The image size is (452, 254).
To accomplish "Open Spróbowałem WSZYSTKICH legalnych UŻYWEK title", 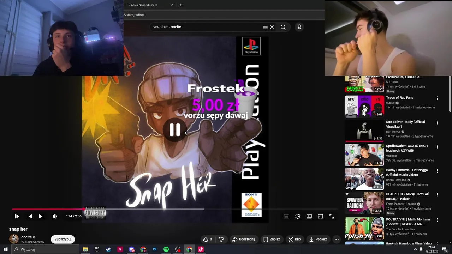I will pos(407,148).
